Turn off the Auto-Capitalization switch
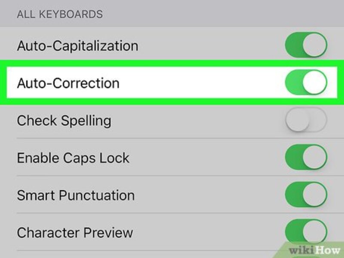Screen dimensions: 344x258 click(306, 45)
